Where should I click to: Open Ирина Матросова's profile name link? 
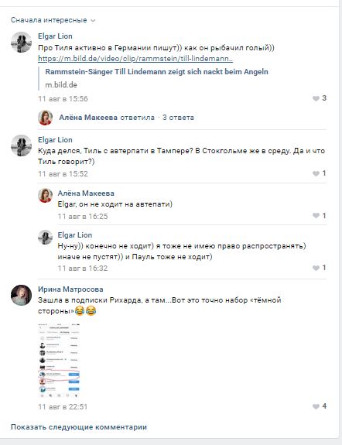coord(70,289)
